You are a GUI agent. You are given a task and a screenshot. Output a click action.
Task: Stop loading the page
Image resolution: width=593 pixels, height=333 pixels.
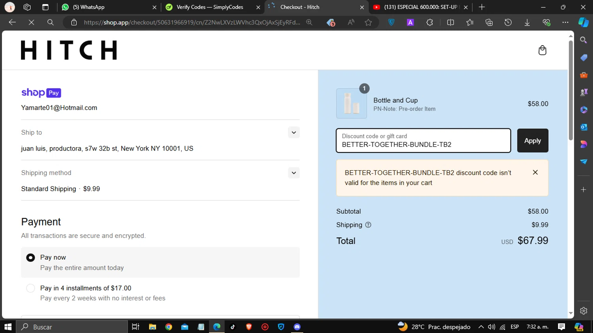(31, 23)
